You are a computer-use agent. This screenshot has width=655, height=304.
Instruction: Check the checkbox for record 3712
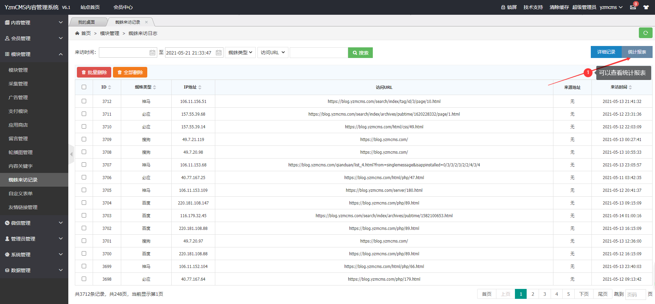click(84, 101)
